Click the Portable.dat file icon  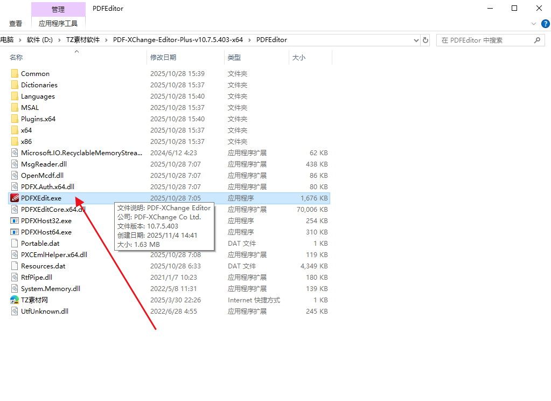pos(15,244)
